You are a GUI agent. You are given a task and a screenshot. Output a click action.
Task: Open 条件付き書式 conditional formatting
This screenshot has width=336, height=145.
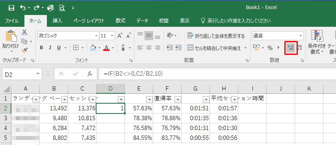pyautogui.click(x=317, y=43)
